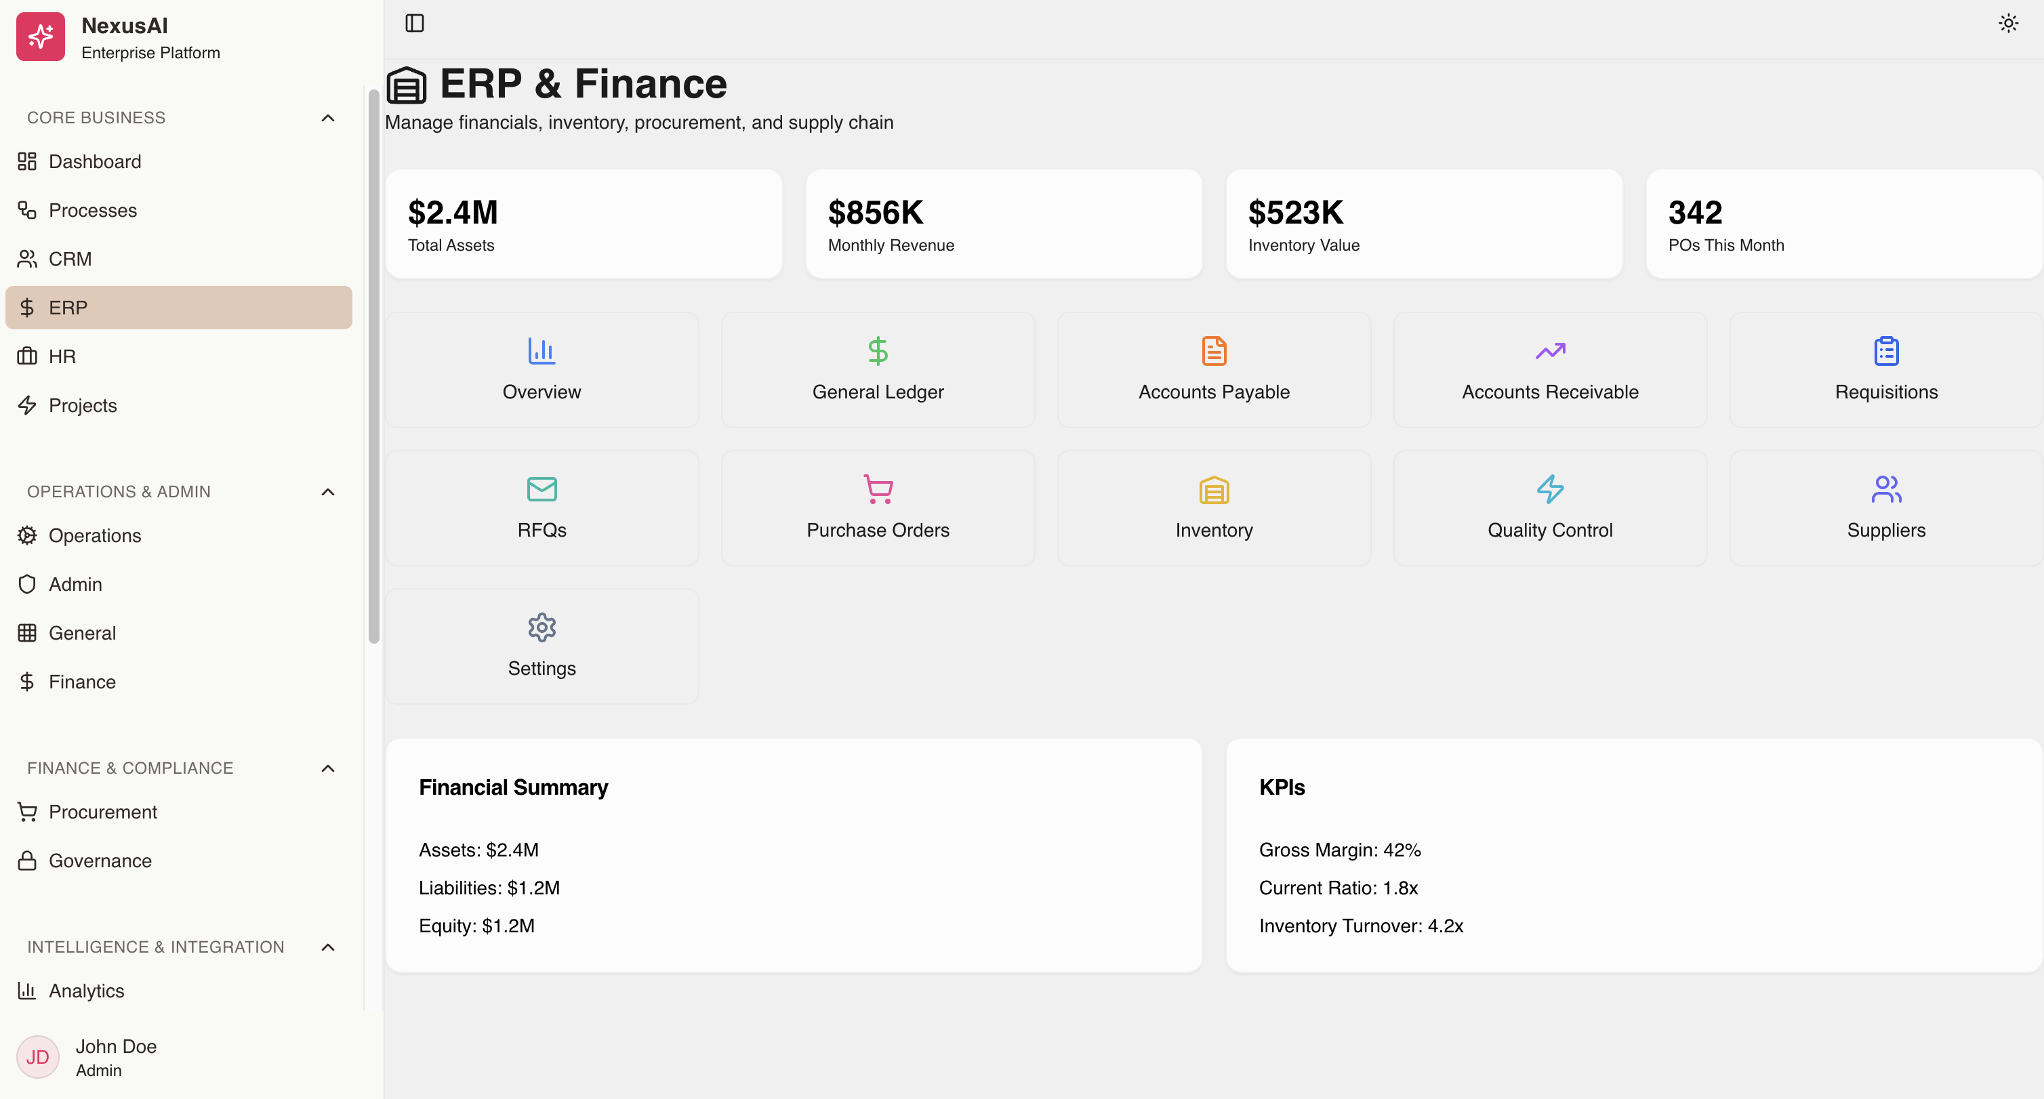
Task: Open the General Ledger module
Action: 878,370
